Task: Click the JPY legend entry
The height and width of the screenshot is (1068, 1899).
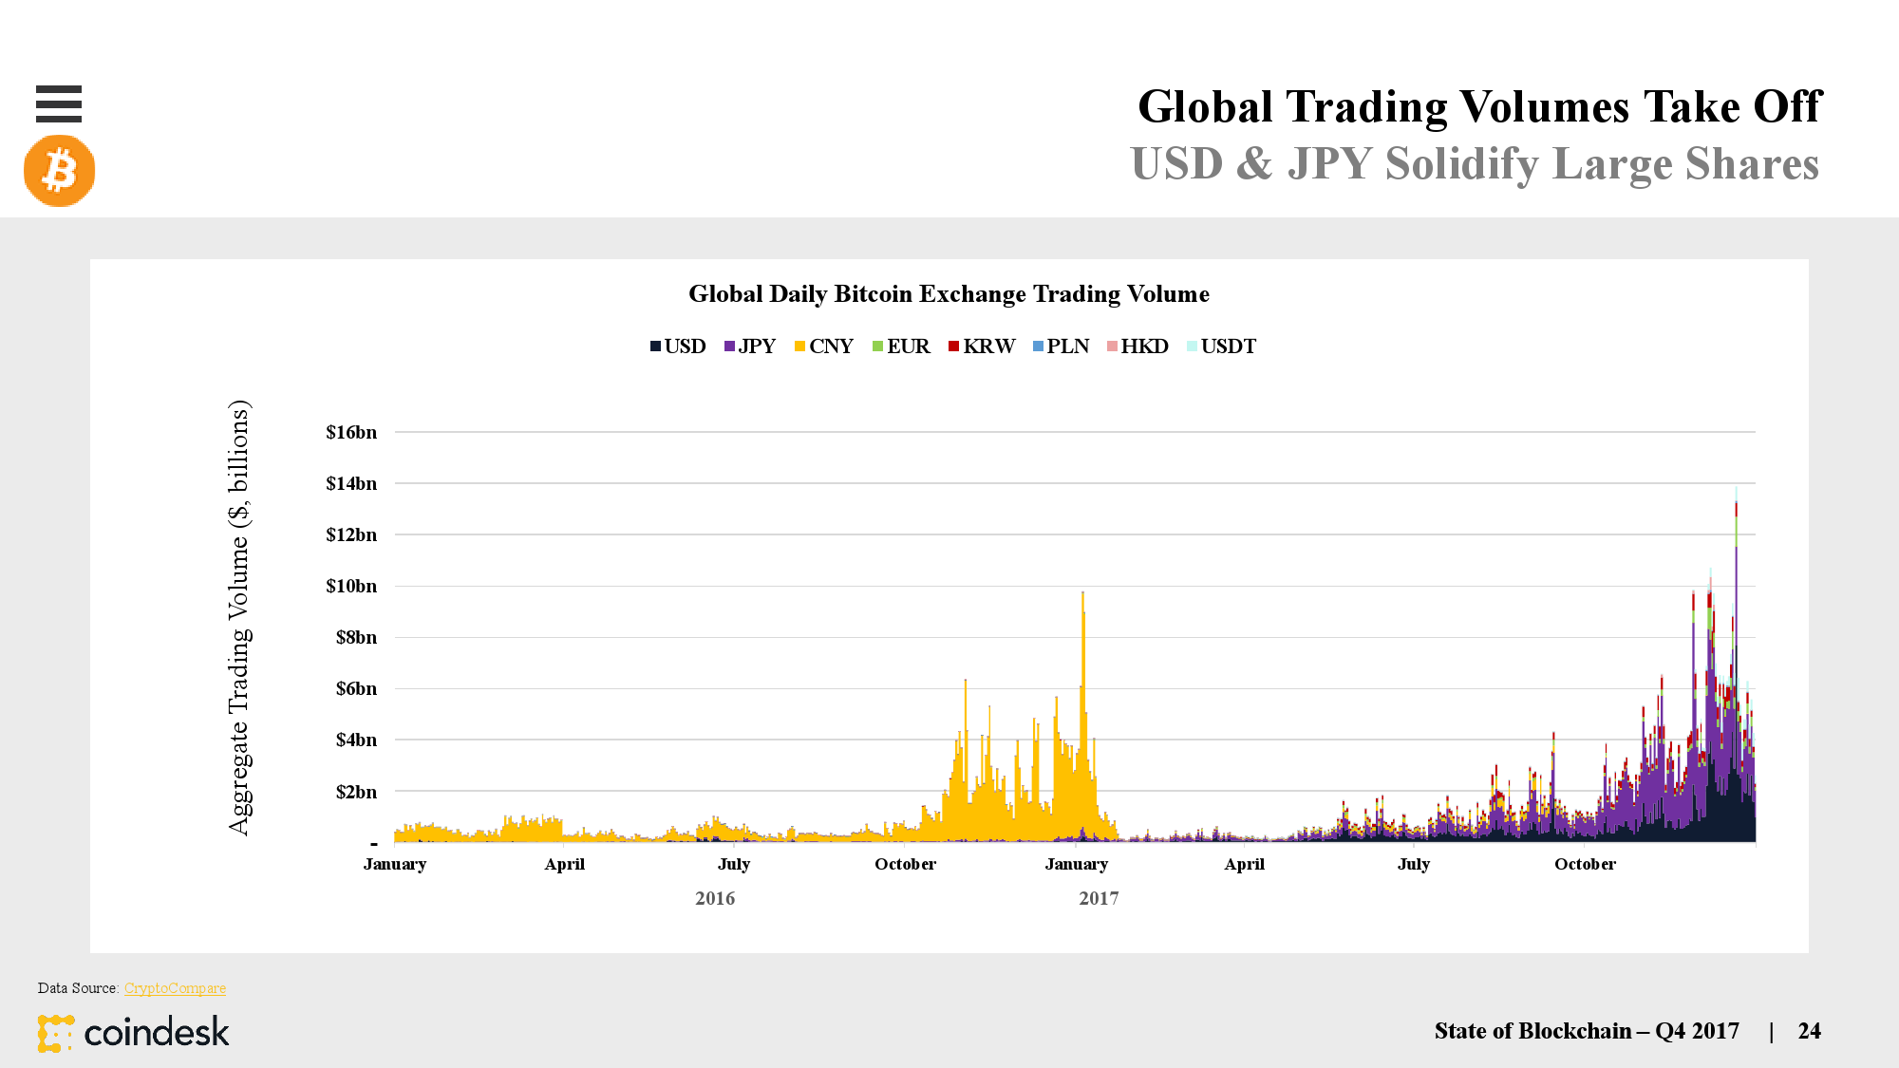Action: [756, 347]
